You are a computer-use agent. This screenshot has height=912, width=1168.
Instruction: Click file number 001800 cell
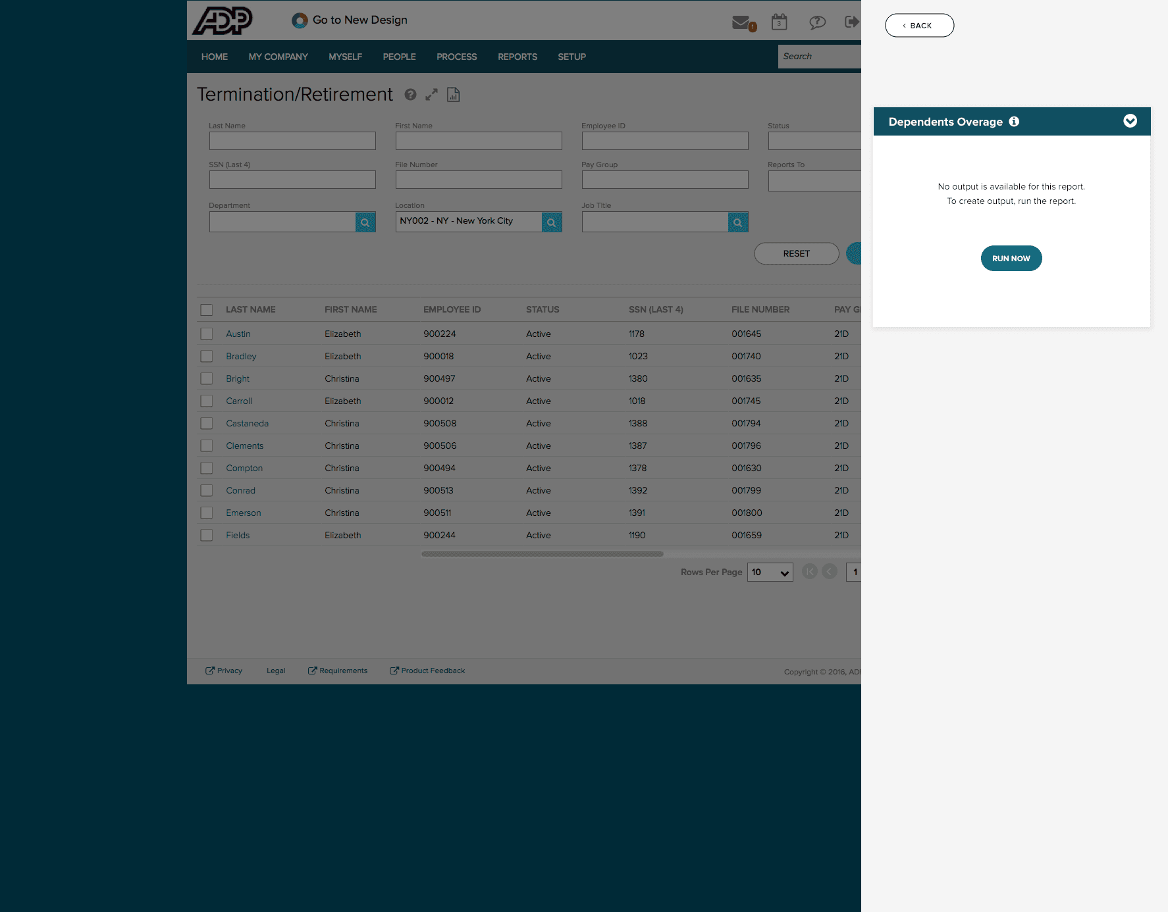click(x=747, y=513)
